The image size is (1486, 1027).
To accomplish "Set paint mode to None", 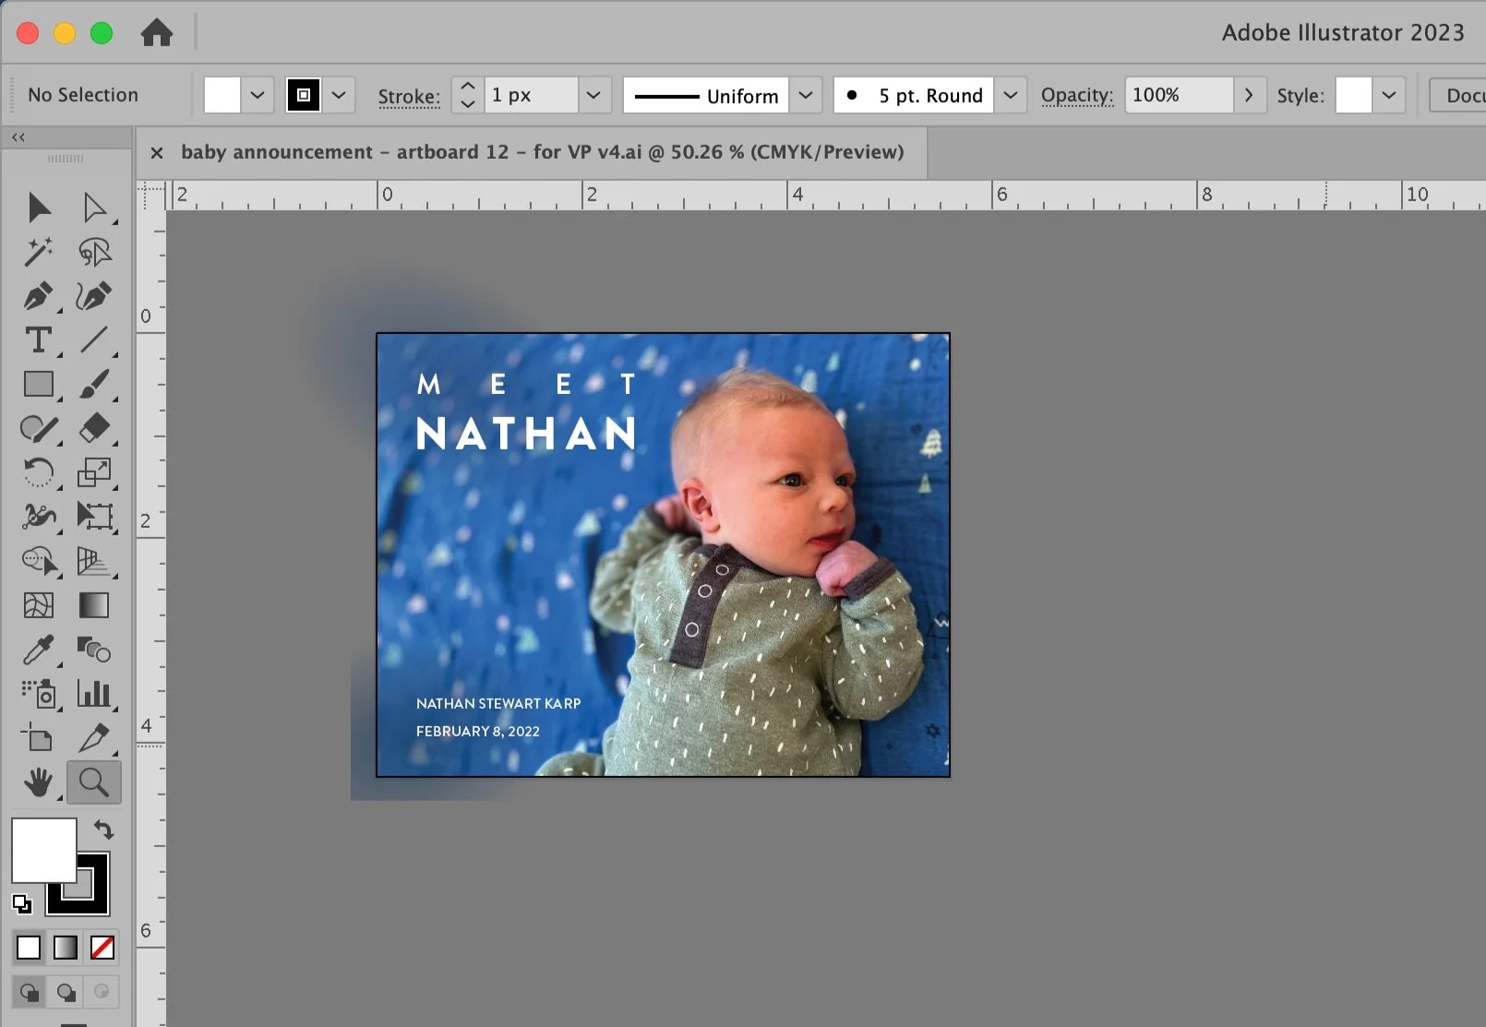I will [x=102, y=948].
